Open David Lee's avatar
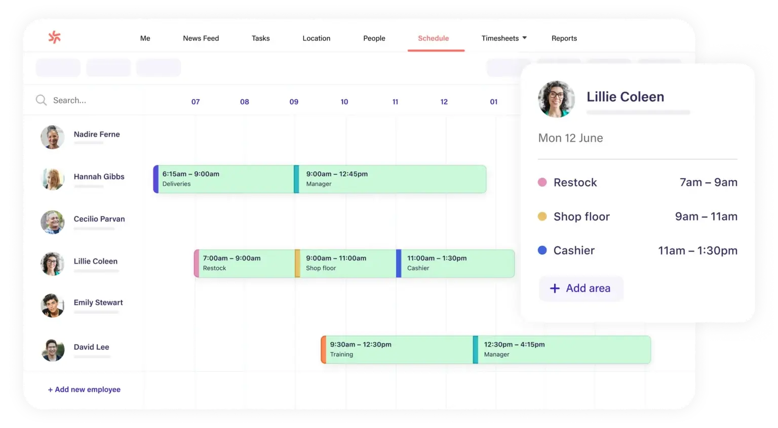The image size is (778, 428). click(x=53, y=350)
